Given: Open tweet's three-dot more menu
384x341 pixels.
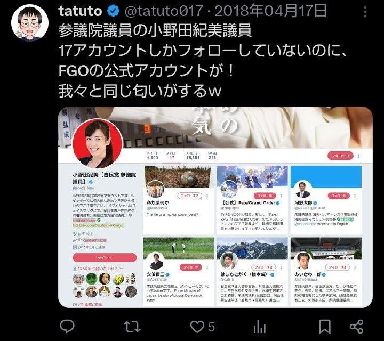Looking at the screenshot, I should [x=365, y=12].
